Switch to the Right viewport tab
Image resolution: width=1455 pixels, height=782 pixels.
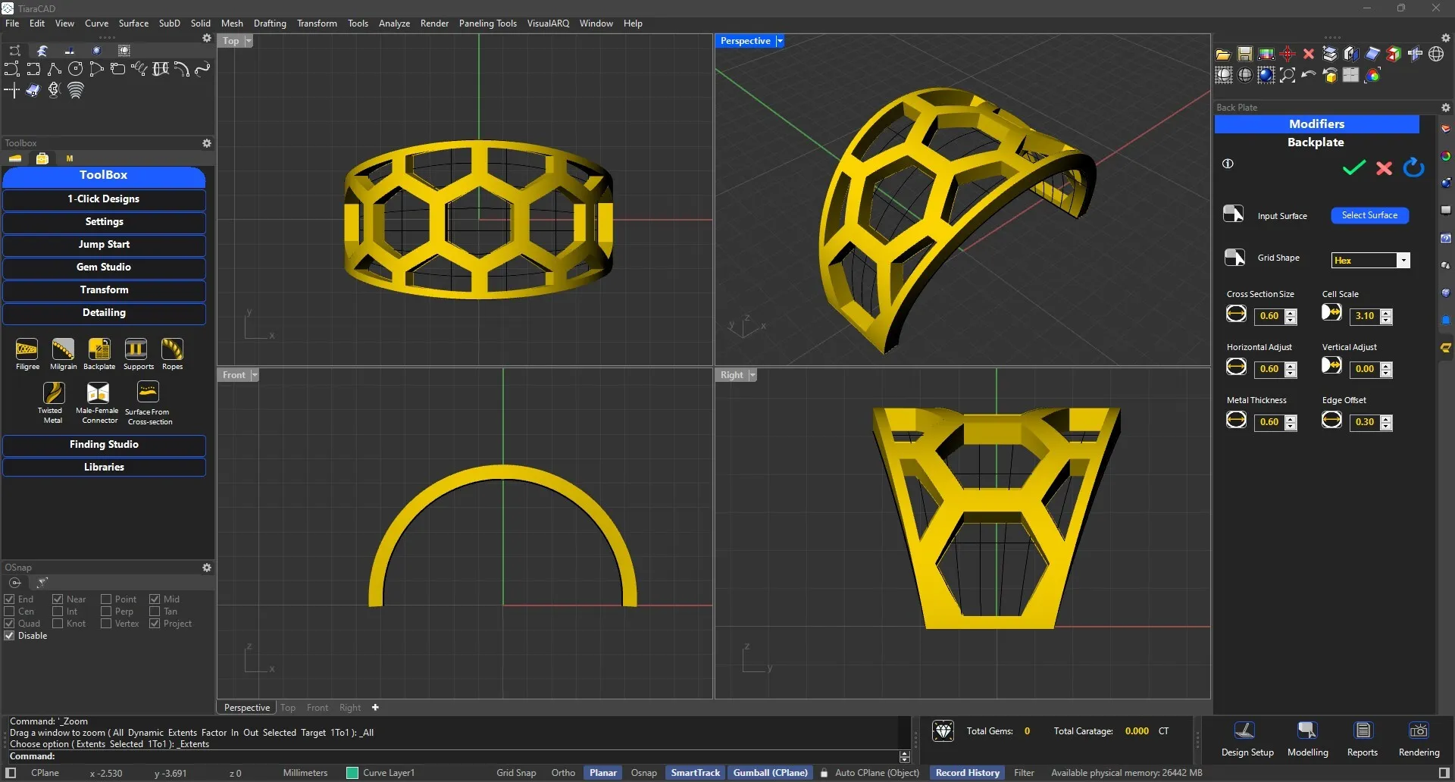tap(349, 707)
